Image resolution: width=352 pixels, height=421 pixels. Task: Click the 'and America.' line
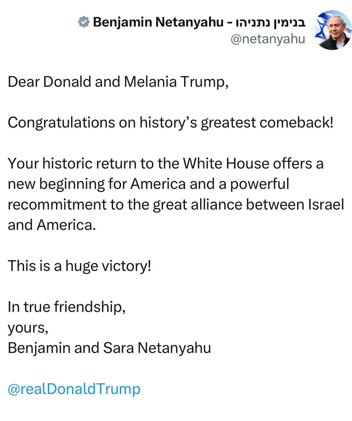(52, 225)
